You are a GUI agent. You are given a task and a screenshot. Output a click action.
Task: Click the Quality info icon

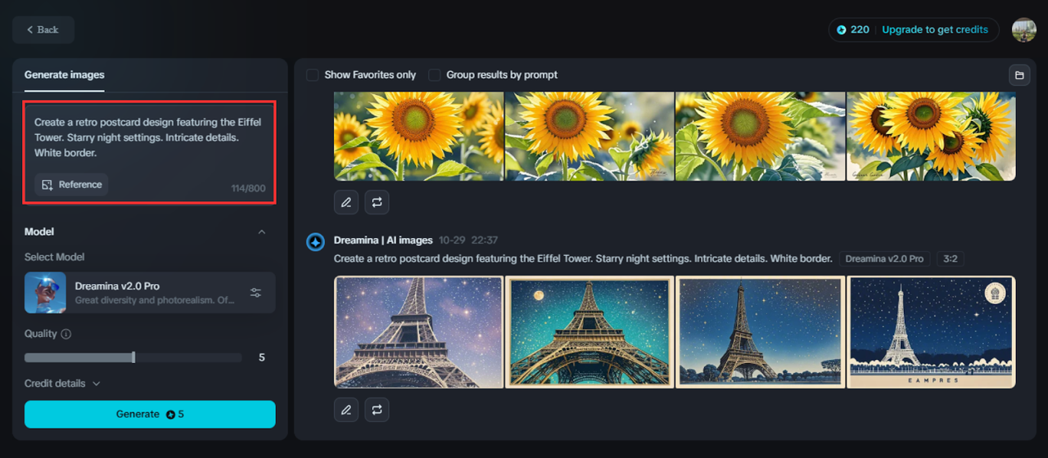[x=66, y=334]
